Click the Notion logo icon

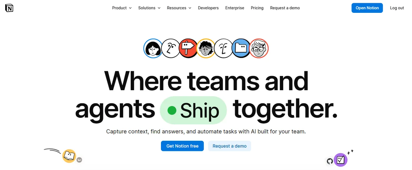[9, 8]
